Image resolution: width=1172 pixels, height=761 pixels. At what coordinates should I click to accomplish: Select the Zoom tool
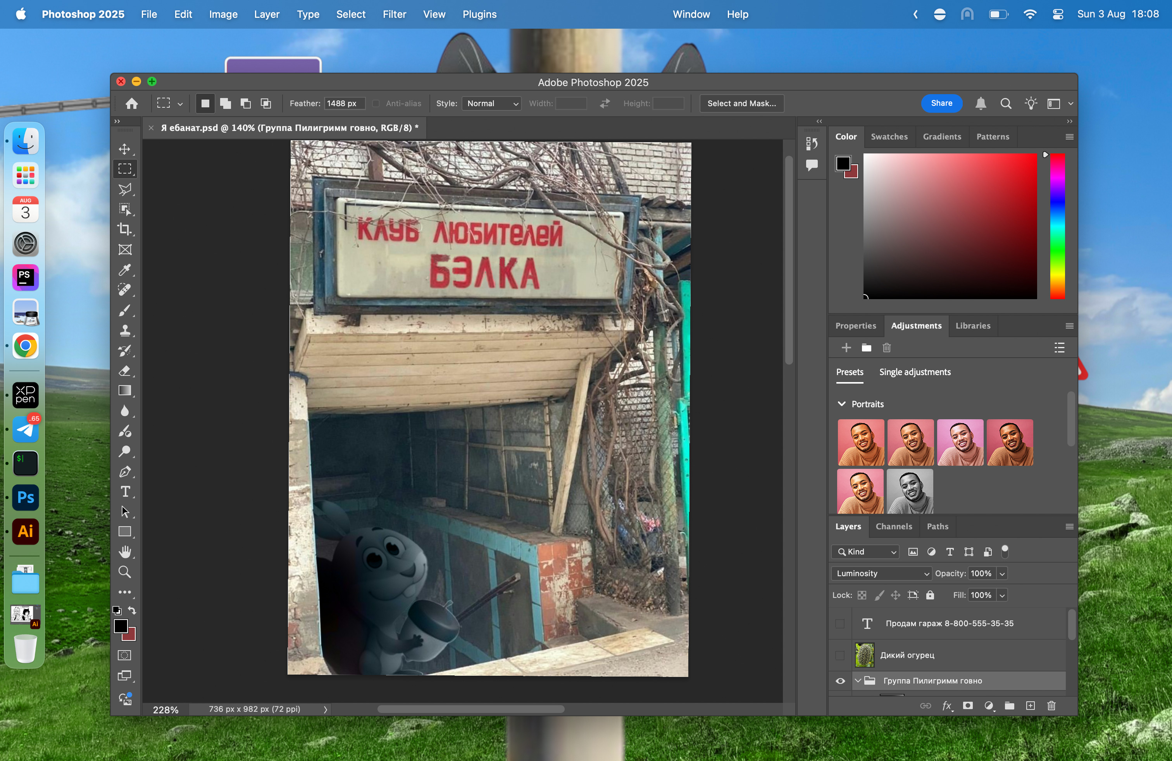coord(124,572)
